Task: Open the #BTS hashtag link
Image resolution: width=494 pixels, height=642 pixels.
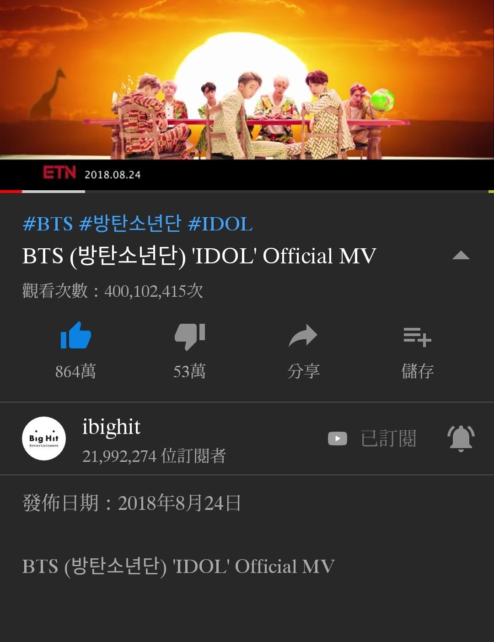Action: coord(48,224)
